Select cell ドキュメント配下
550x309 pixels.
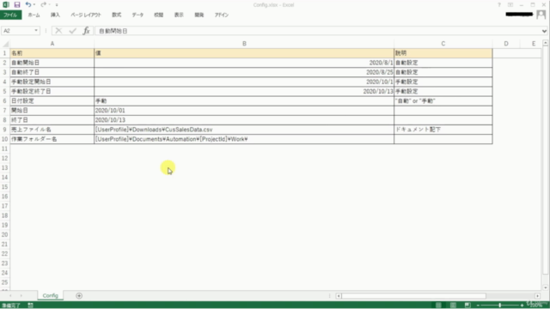(443, 130)
